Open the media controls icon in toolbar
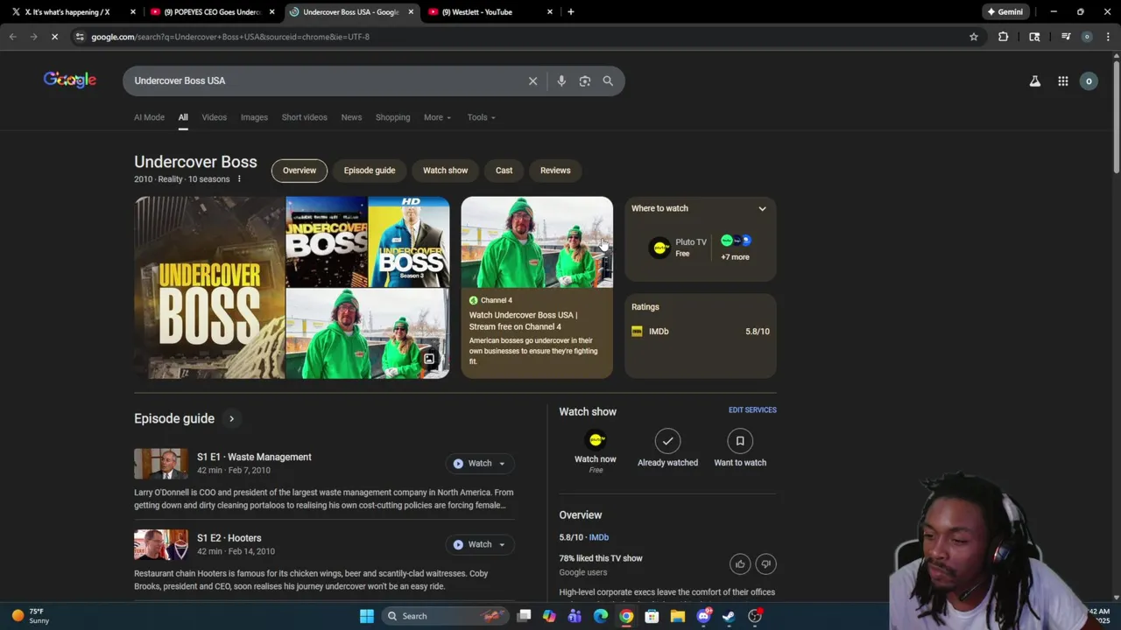The image size is (1121, 630). click(x=1066, y=37)
